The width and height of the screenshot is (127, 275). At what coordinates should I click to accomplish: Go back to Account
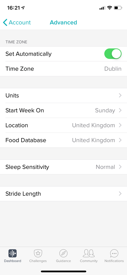tap(17, 22)
